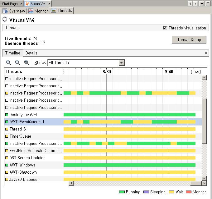Click the AWT-Windows green state icon

(7, 165)
